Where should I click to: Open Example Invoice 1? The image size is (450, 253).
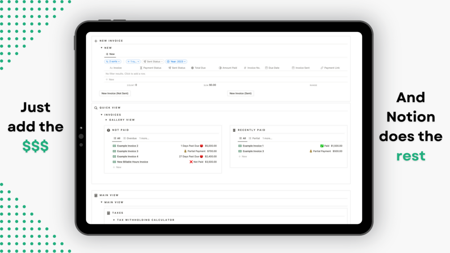tap(253, 146)
